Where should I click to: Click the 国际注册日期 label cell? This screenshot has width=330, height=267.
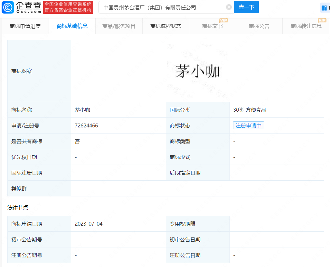pyautogui.click(x=39, y=173)
